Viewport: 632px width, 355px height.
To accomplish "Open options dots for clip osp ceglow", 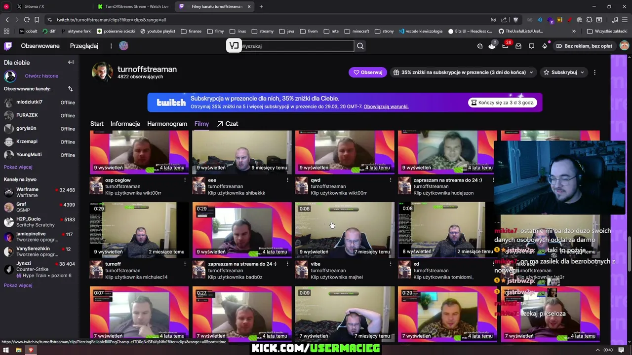I will pos(185,180).
